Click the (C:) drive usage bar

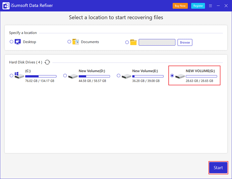(41, 76)
